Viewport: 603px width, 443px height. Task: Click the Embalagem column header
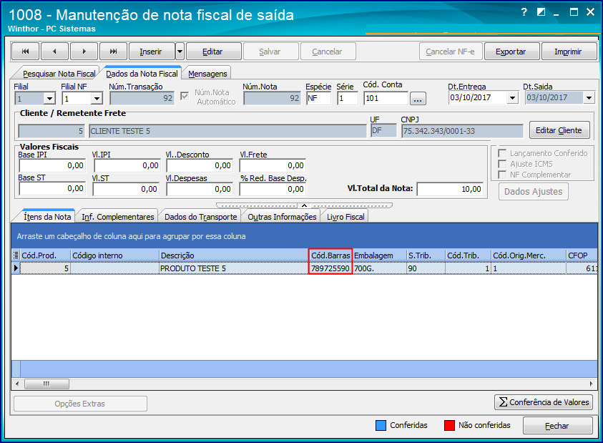coord(380,255)
